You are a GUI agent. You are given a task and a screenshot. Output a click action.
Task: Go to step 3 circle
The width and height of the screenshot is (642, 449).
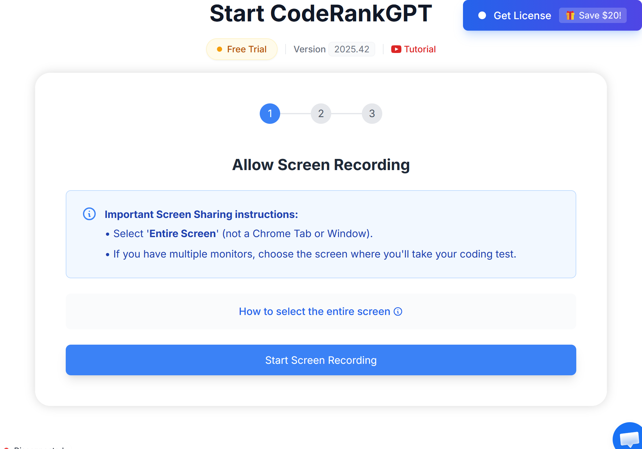pyautogui.click(x=372, y=114)
